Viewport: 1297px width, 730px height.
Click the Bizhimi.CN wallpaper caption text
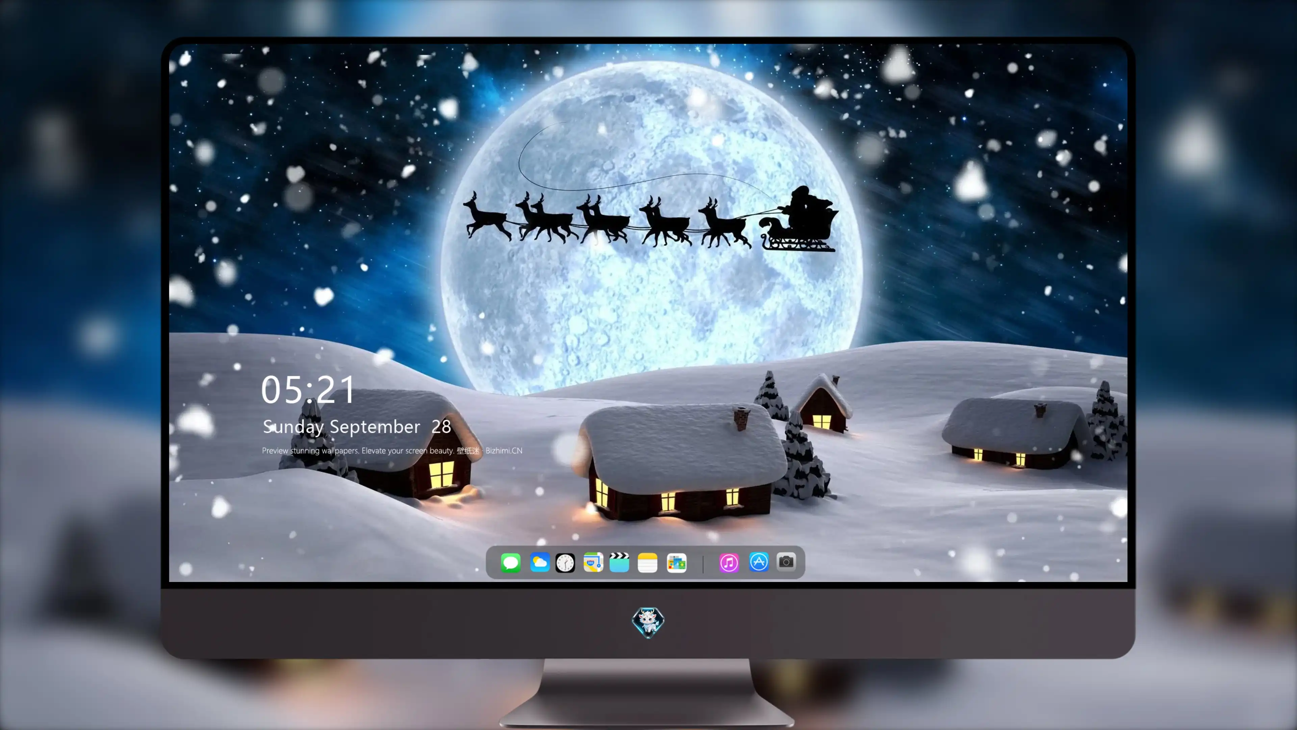pyautogui.click(x=392, y=451)
